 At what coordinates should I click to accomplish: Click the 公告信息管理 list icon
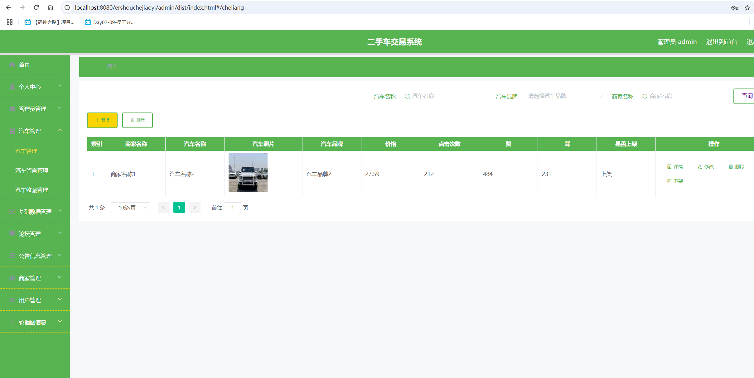[x=12, y=256]
